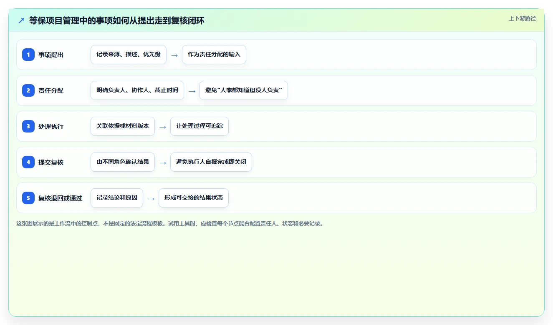Click step number 2 badge for 责任分配
The image size is (553, 325).
(28, 90)
